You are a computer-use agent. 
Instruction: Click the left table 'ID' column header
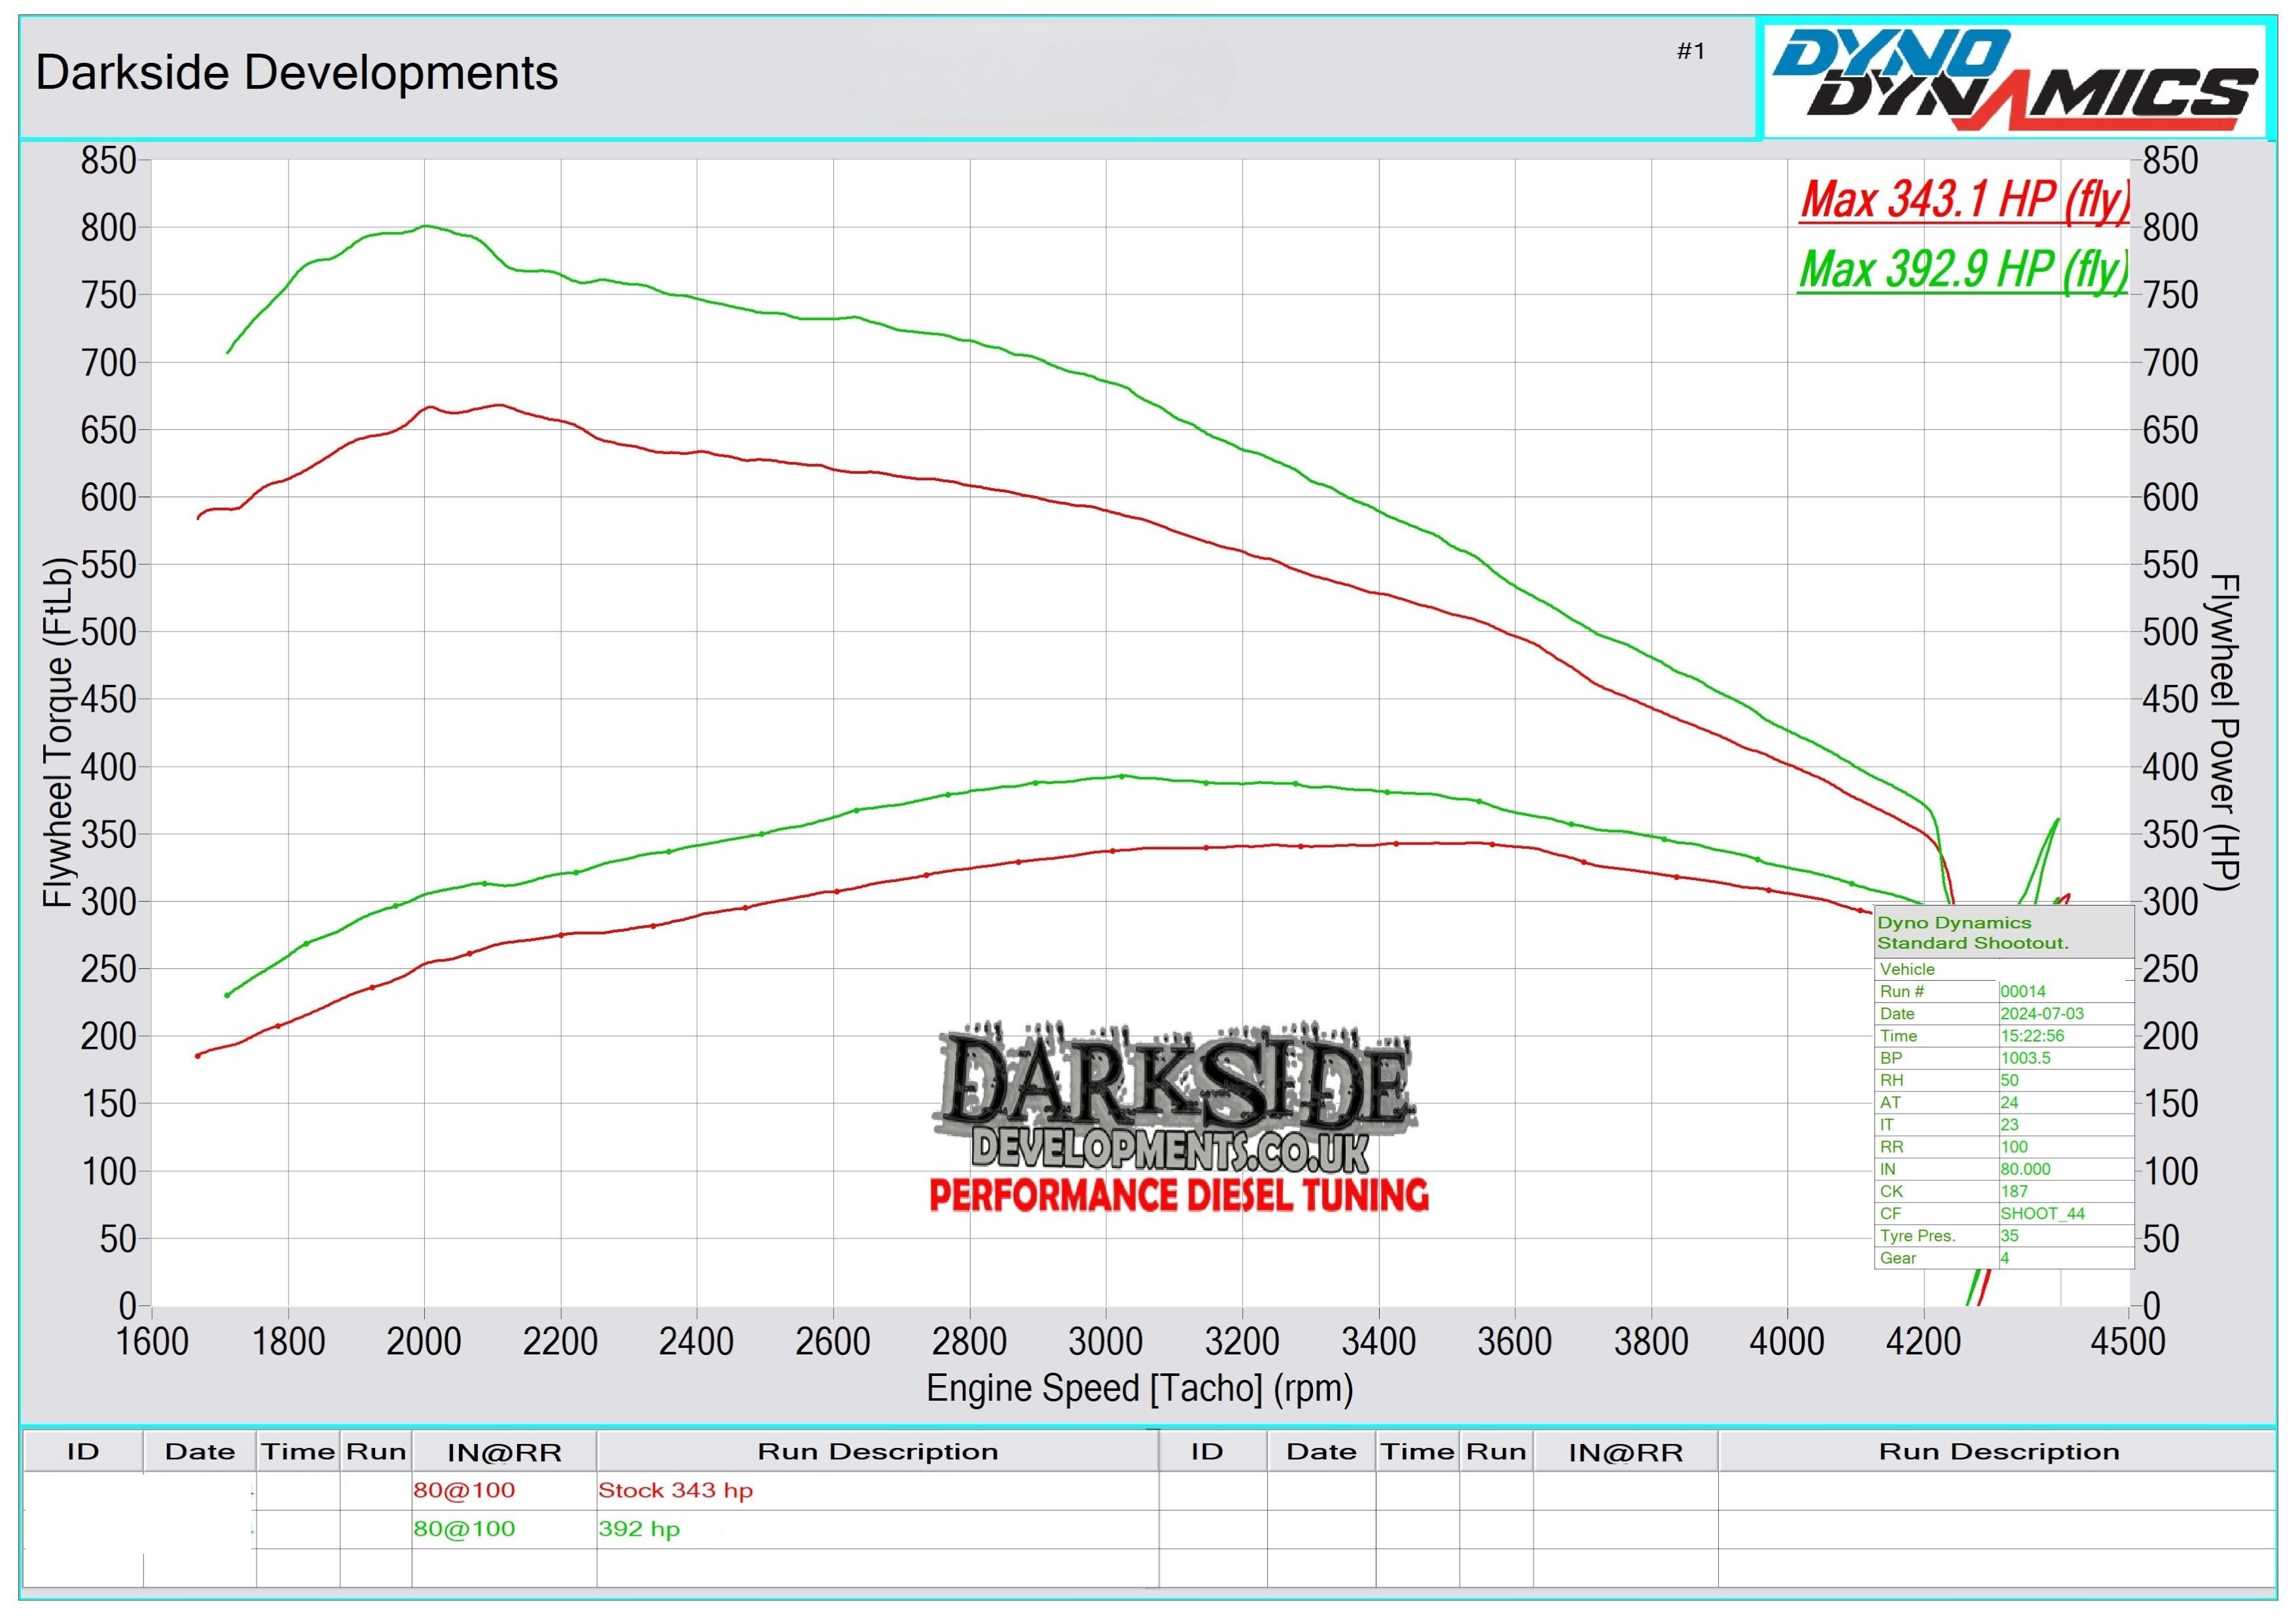tap(83, 1451)
